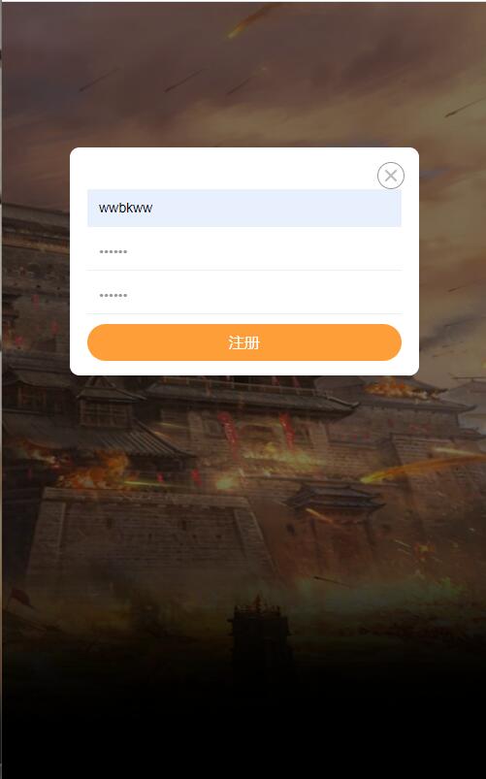
Task: Click the left rounded end of the 注册 button
Action: point(99,342)
